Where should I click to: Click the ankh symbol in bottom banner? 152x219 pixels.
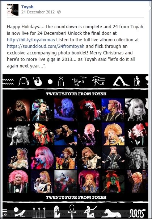pyautogui.click(x=72, y=211)
